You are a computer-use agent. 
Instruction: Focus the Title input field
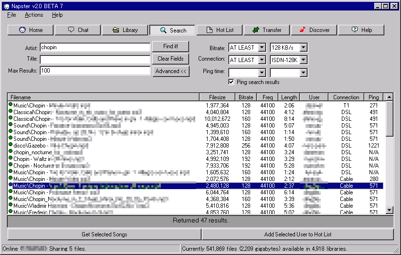click(95, 59)
